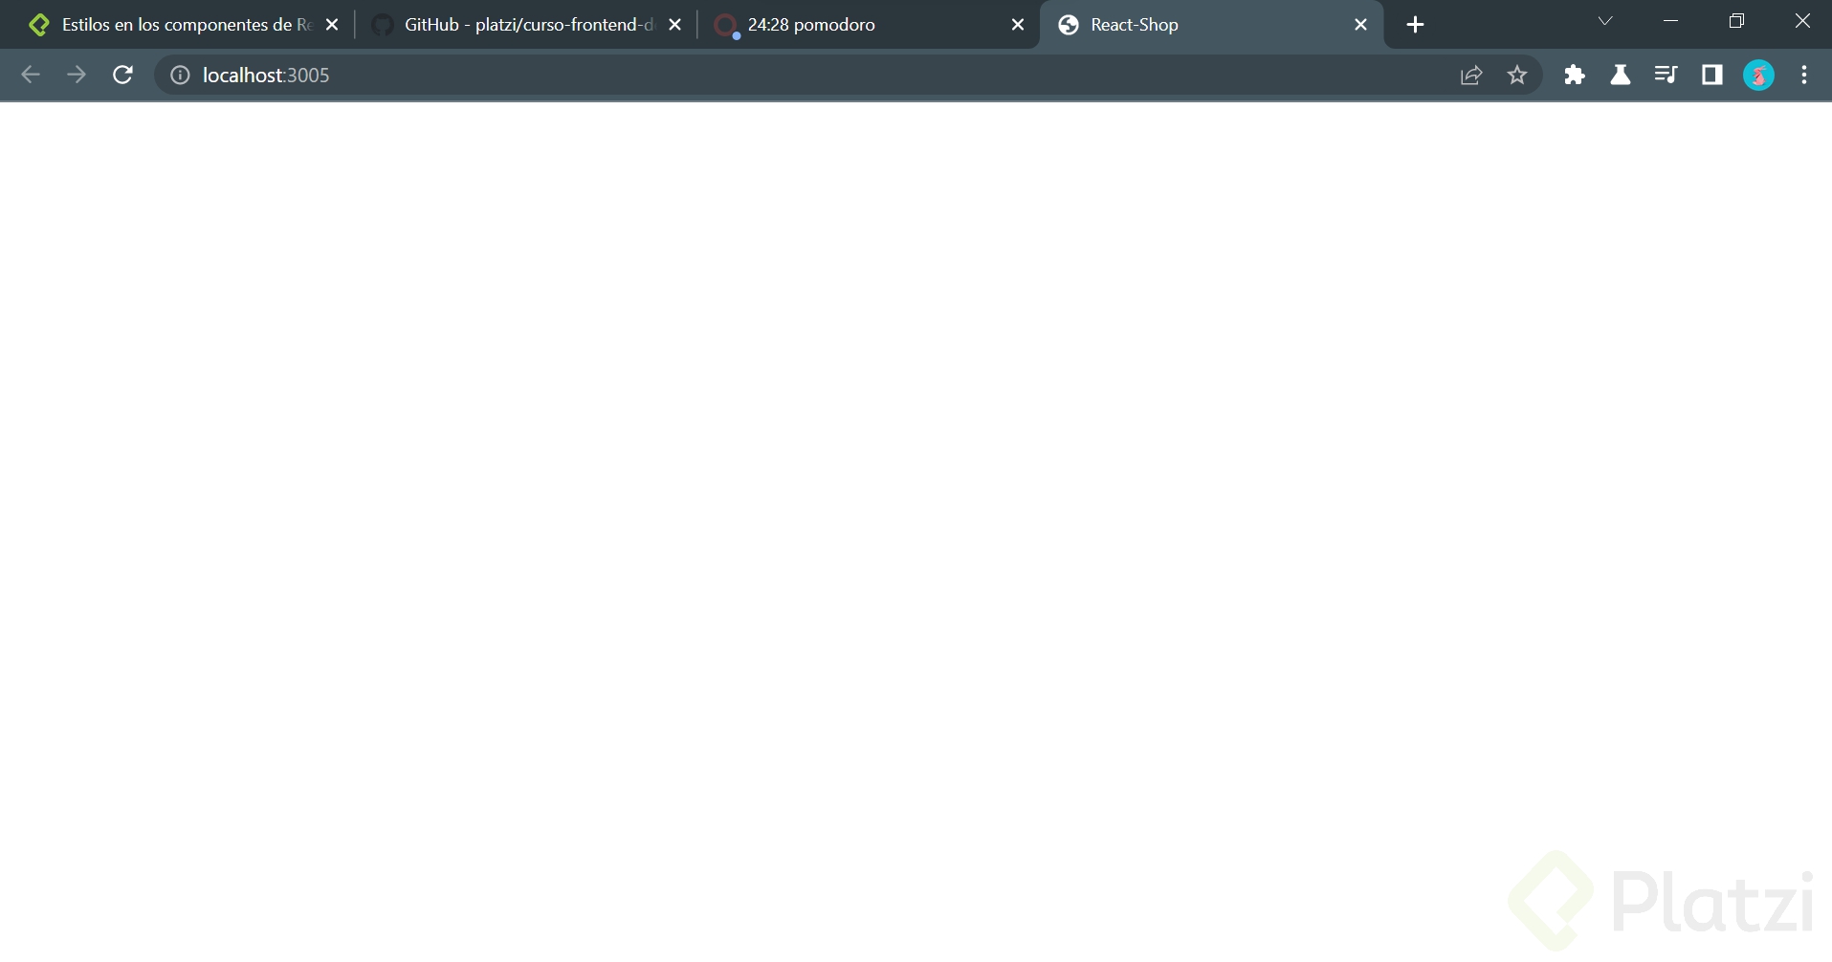Click the flask experiment extension icon
The image size is (1832, 962).
point(1620,75)
